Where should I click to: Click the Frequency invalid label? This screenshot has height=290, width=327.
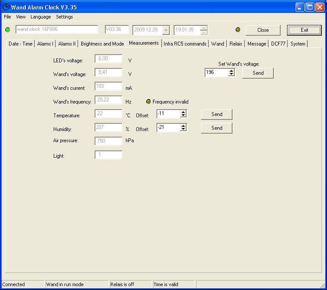pyautogui.click(x=171, y=102)
